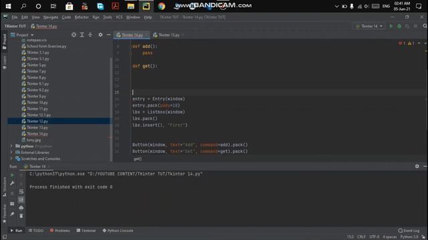This screenshot has height=240, width=428.
Task: Click the Python 3.9 interpreter status
Action: pos(409,237)
